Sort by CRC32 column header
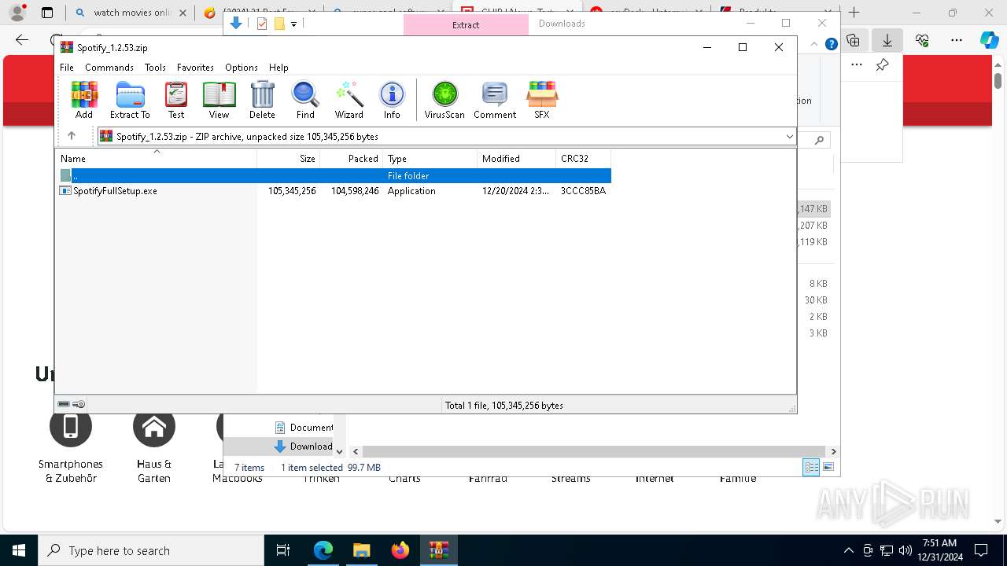 click(584, 159)
